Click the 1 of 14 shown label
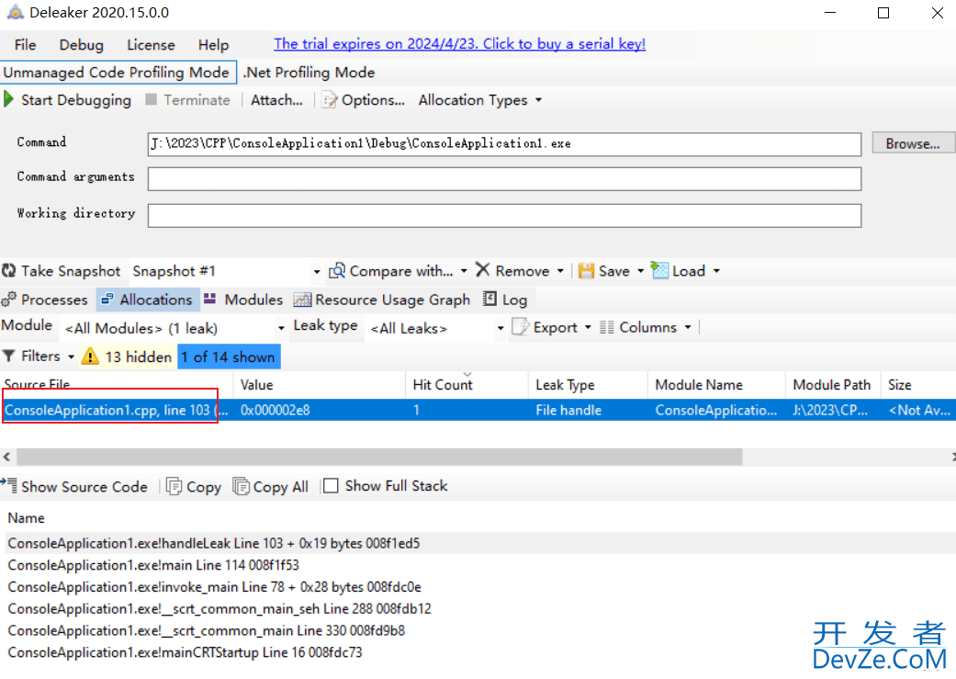 coord(229,356)
